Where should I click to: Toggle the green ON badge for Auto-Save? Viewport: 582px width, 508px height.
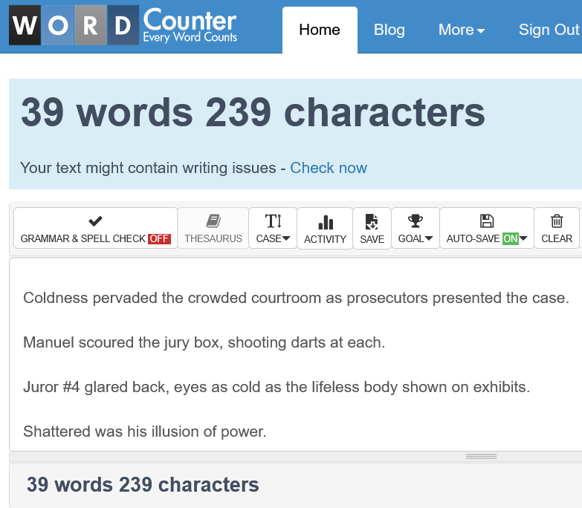[x=511, y=239]
